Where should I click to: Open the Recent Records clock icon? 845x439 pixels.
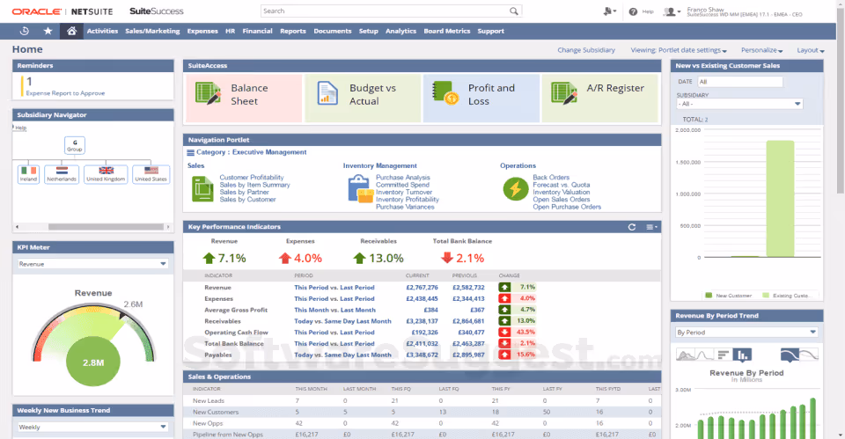pyautogui.click(x=25, y=32)
